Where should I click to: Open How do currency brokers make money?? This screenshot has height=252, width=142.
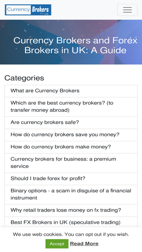point(71,147)
